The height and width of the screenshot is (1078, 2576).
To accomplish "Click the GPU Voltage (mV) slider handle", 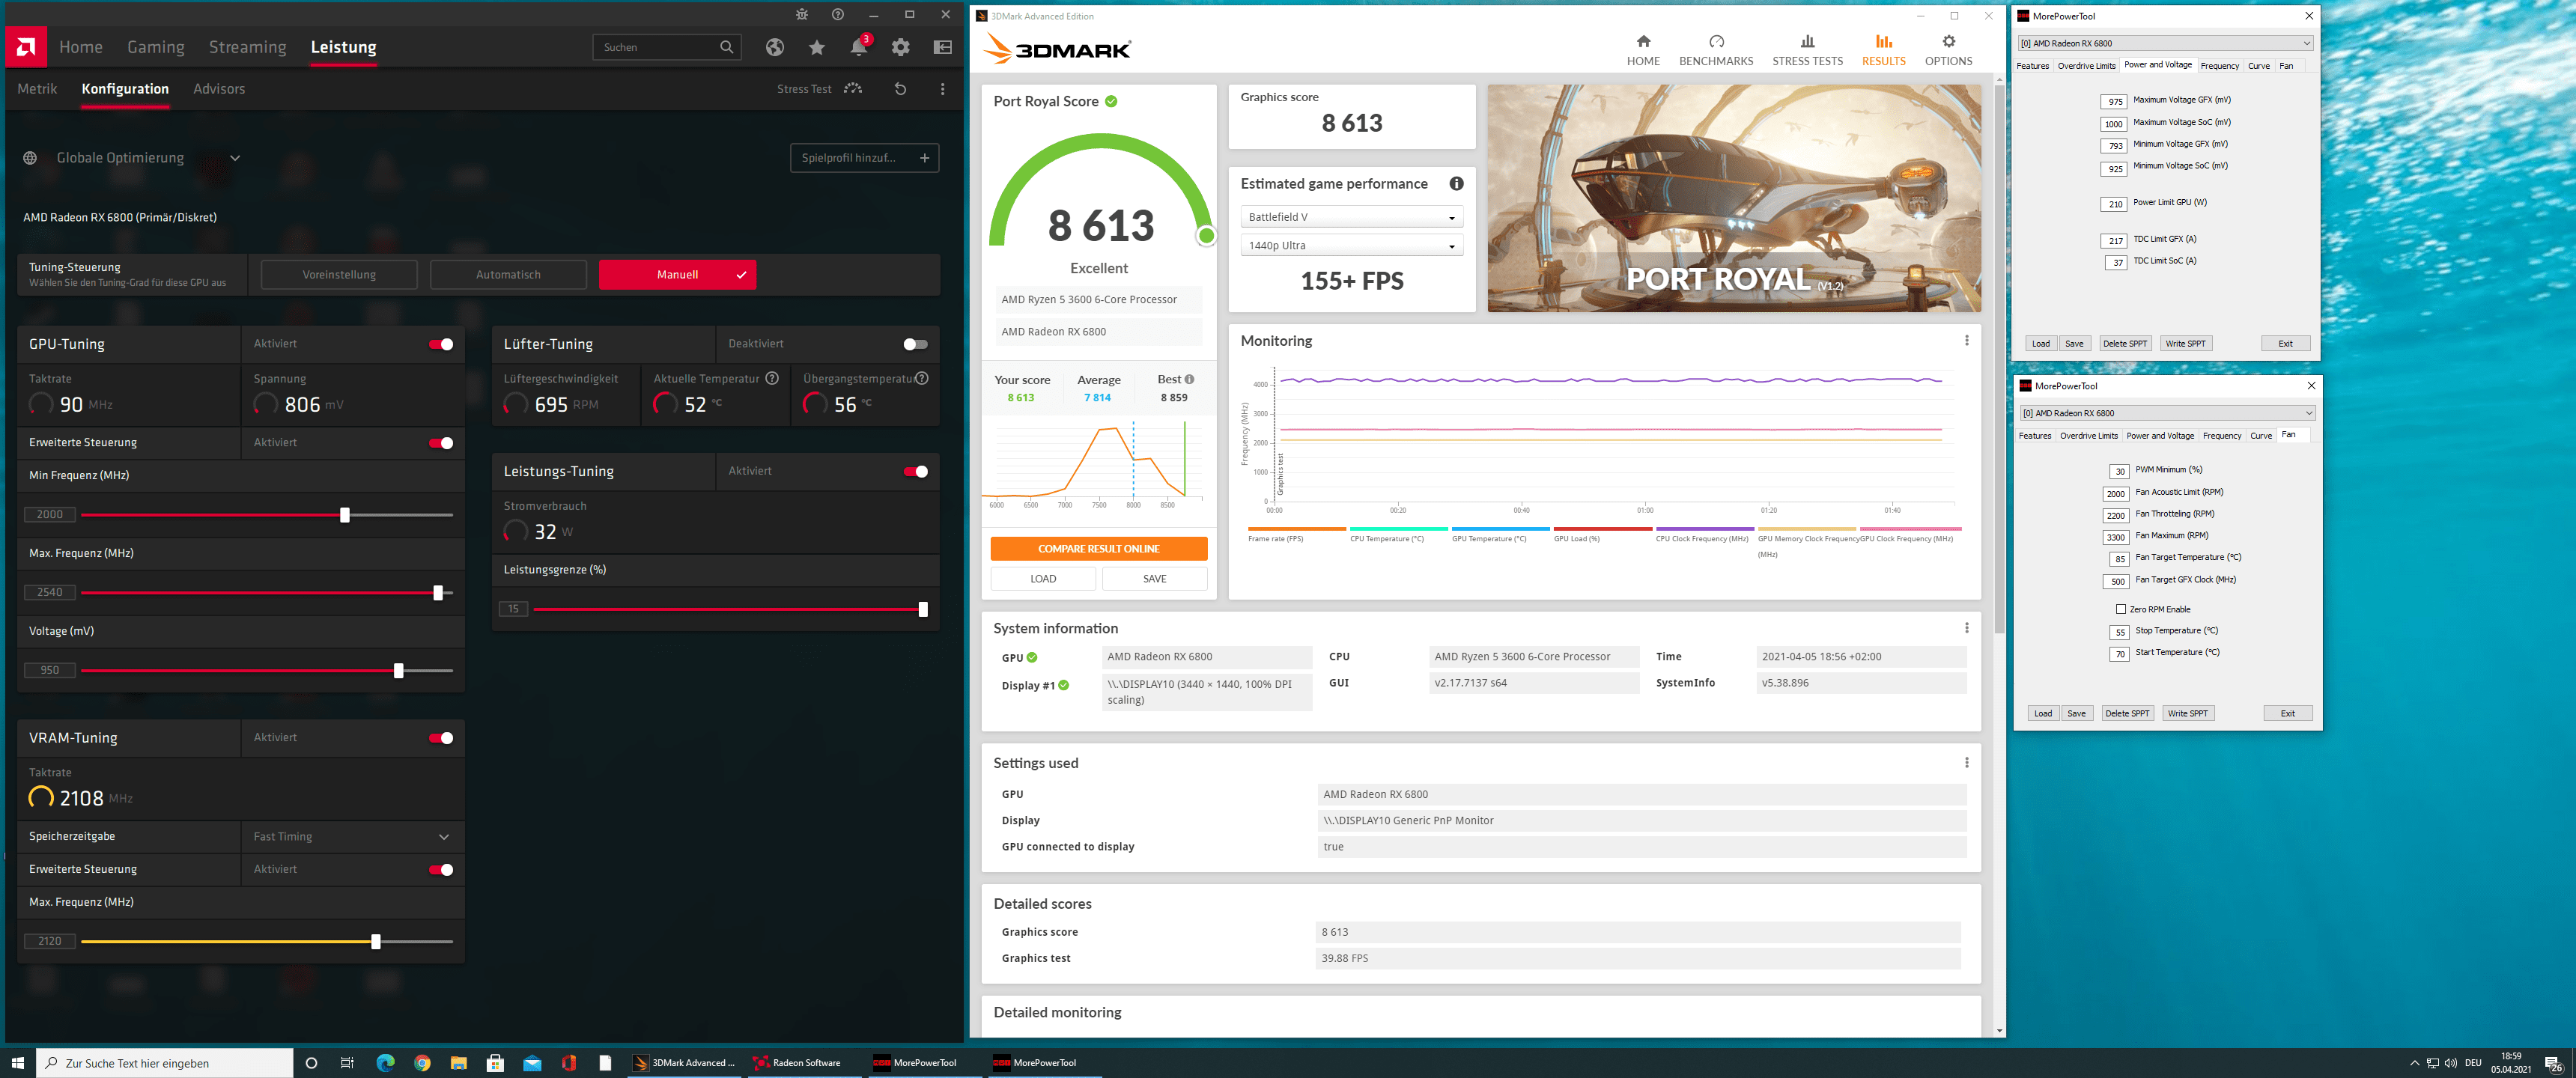I will 399,671.
